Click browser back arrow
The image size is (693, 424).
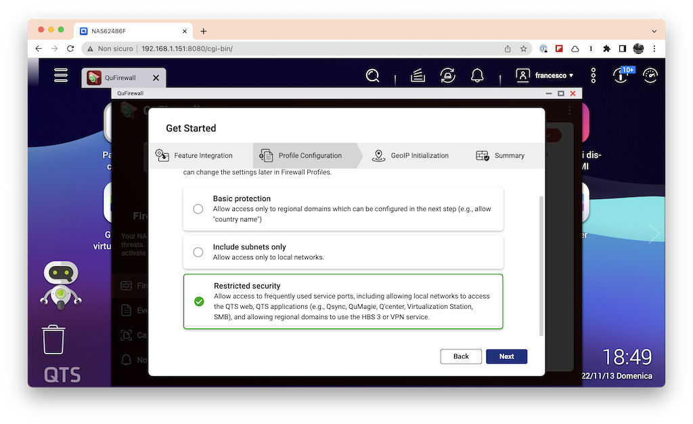tap(39, 49)
